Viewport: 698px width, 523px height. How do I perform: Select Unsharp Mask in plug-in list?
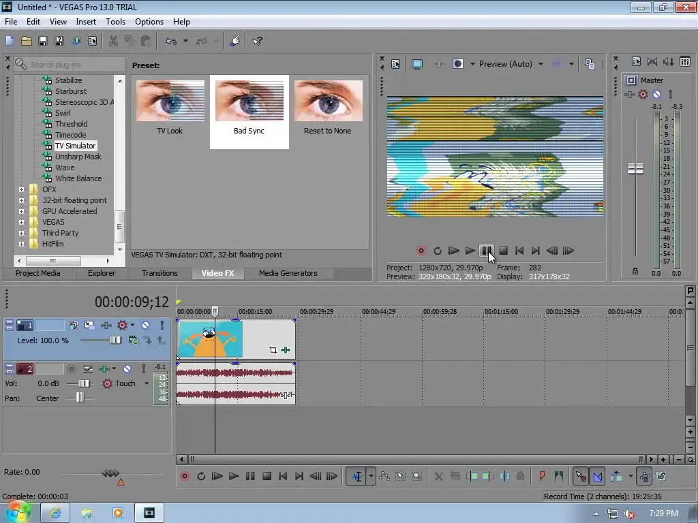(x=78, y=157)
